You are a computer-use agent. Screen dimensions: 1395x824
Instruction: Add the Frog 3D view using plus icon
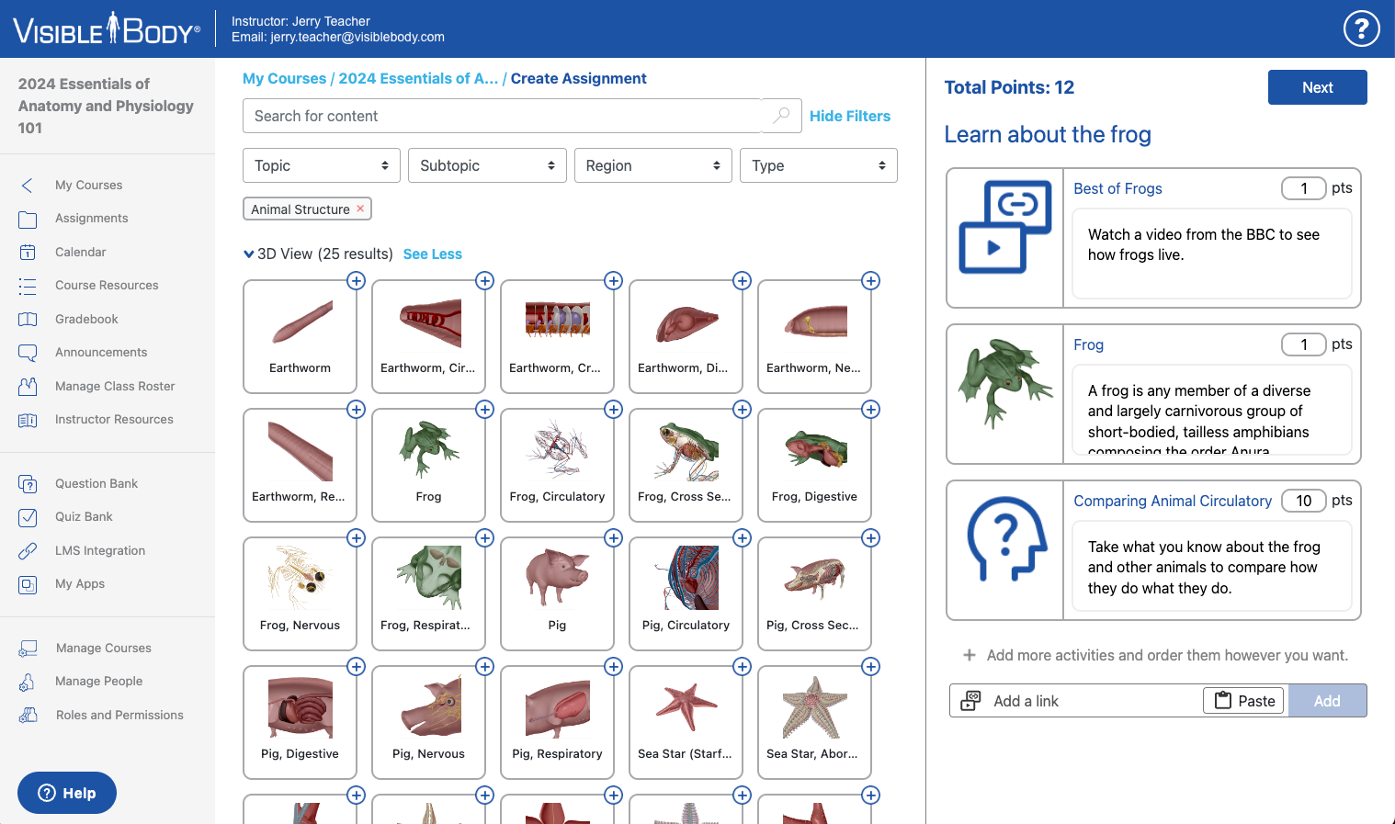[485, 410]
